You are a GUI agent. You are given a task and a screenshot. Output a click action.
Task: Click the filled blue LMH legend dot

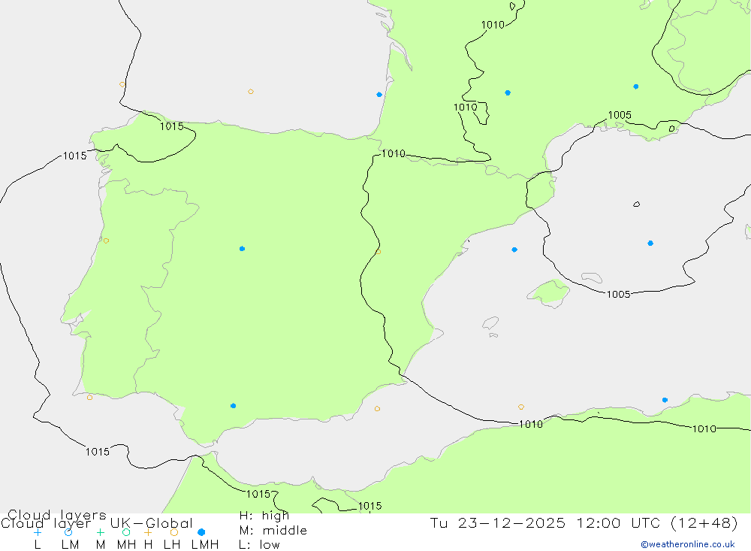coord(201,532)
